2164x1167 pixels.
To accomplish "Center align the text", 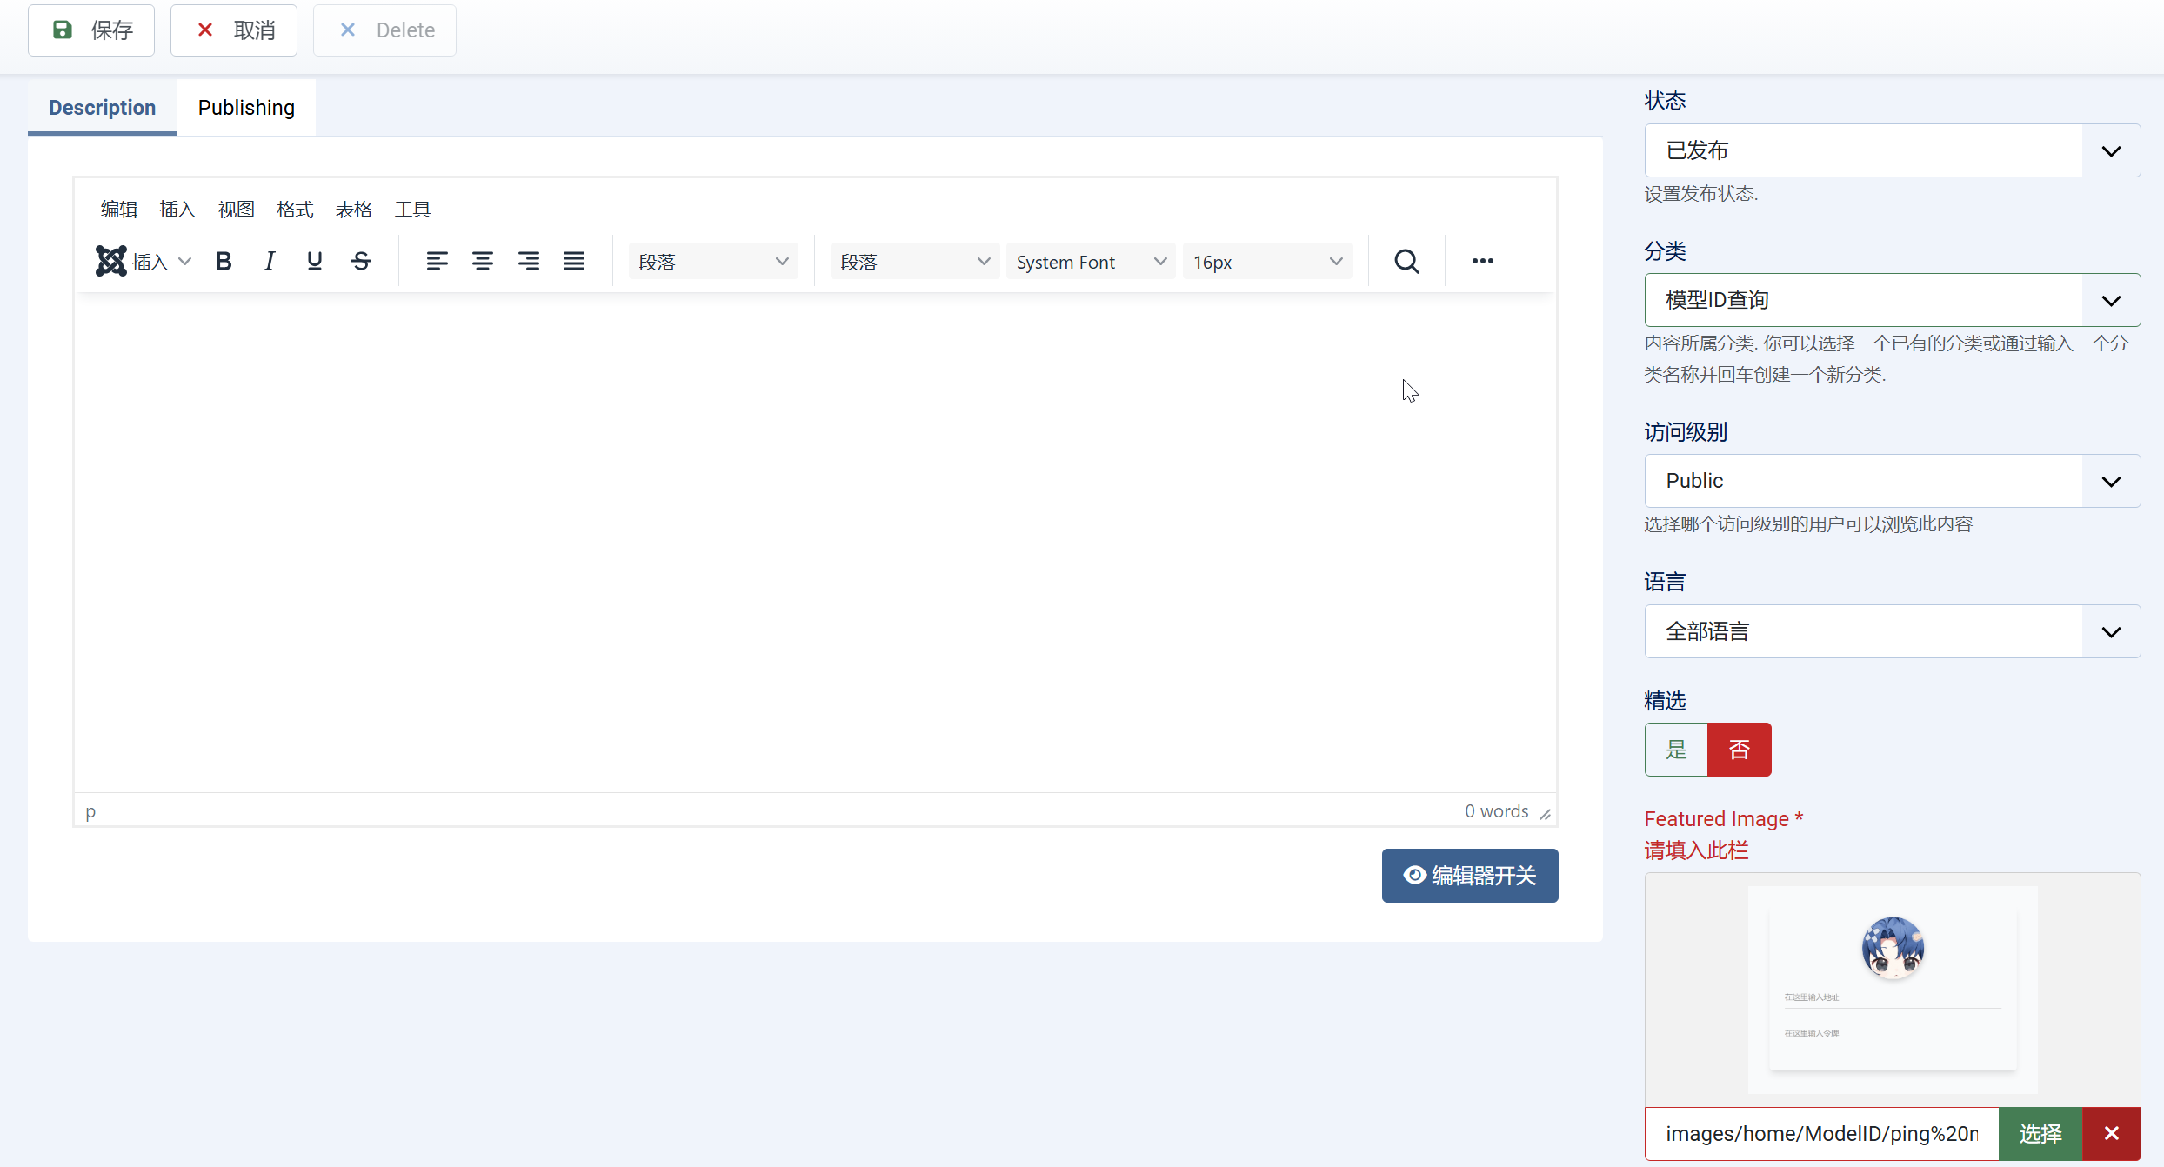I will (x=483, y=261).
